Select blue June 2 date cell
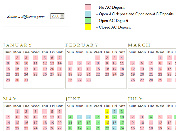176x131 pixels. (x=114, y=112)
